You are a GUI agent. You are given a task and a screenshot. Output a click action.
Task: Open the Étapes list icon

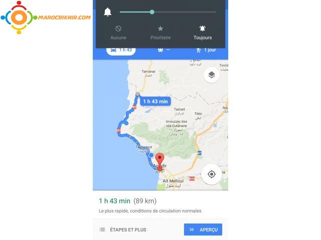pos(102,229)
